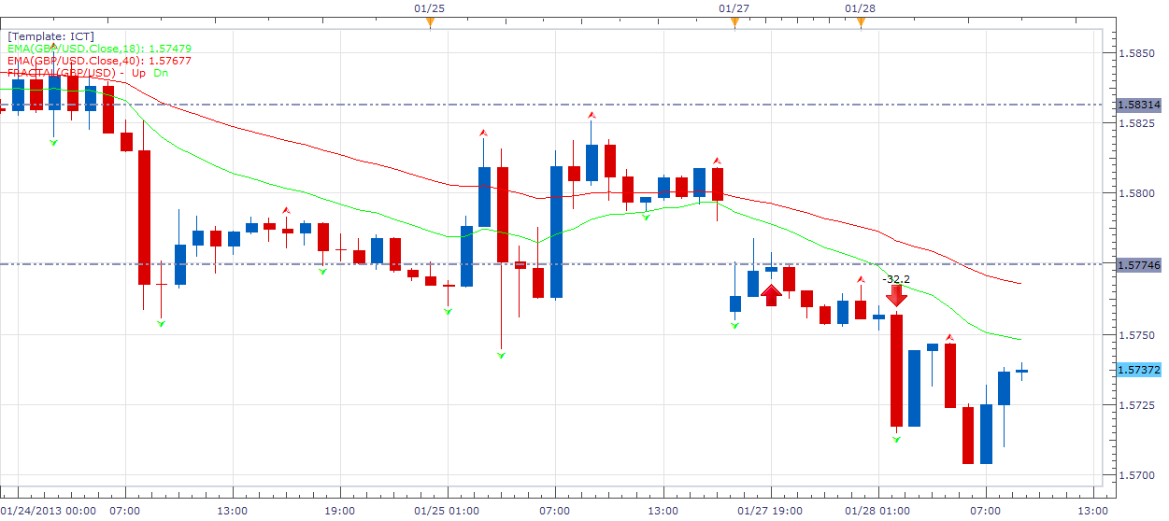This screenshot has height=521, width=1169.
Task: Select the green EMA 18 legend entry
Action: click(99, 48)
